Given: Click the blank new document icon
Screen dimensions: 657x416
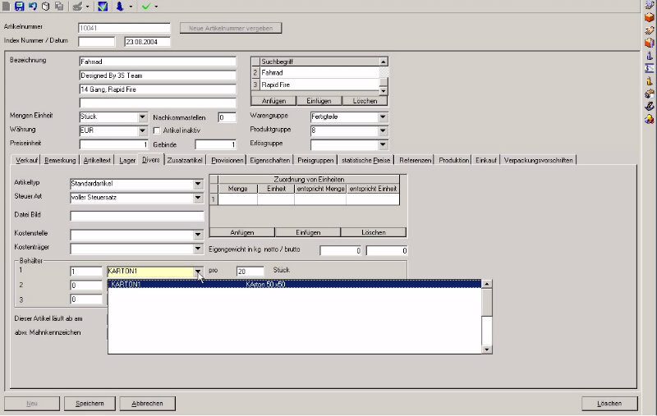Looking at the screenshot, I should [7, 7].
